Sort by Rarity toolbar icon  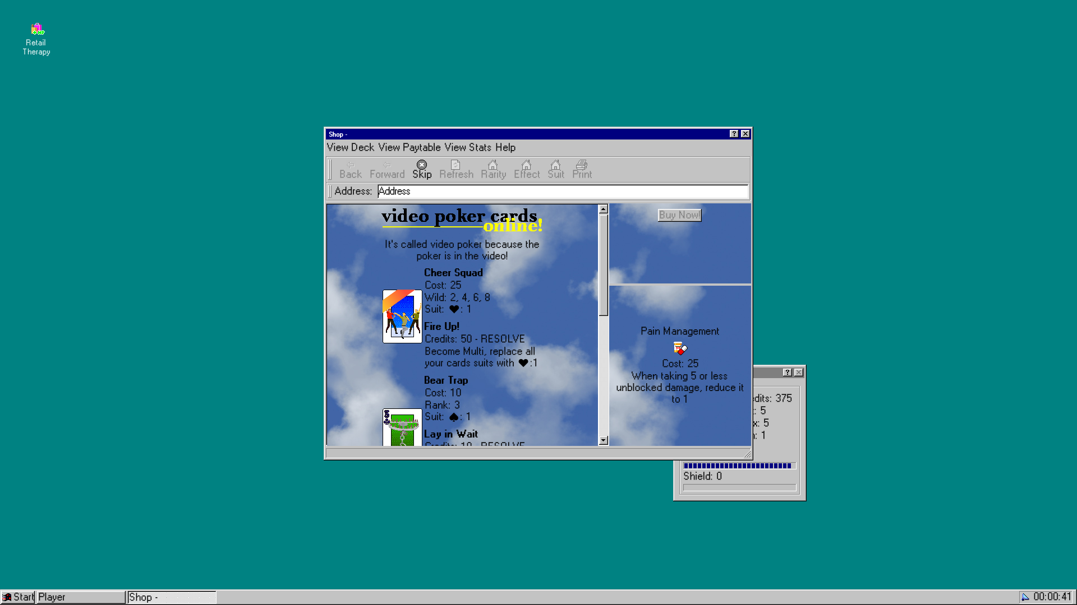(493, 170)
